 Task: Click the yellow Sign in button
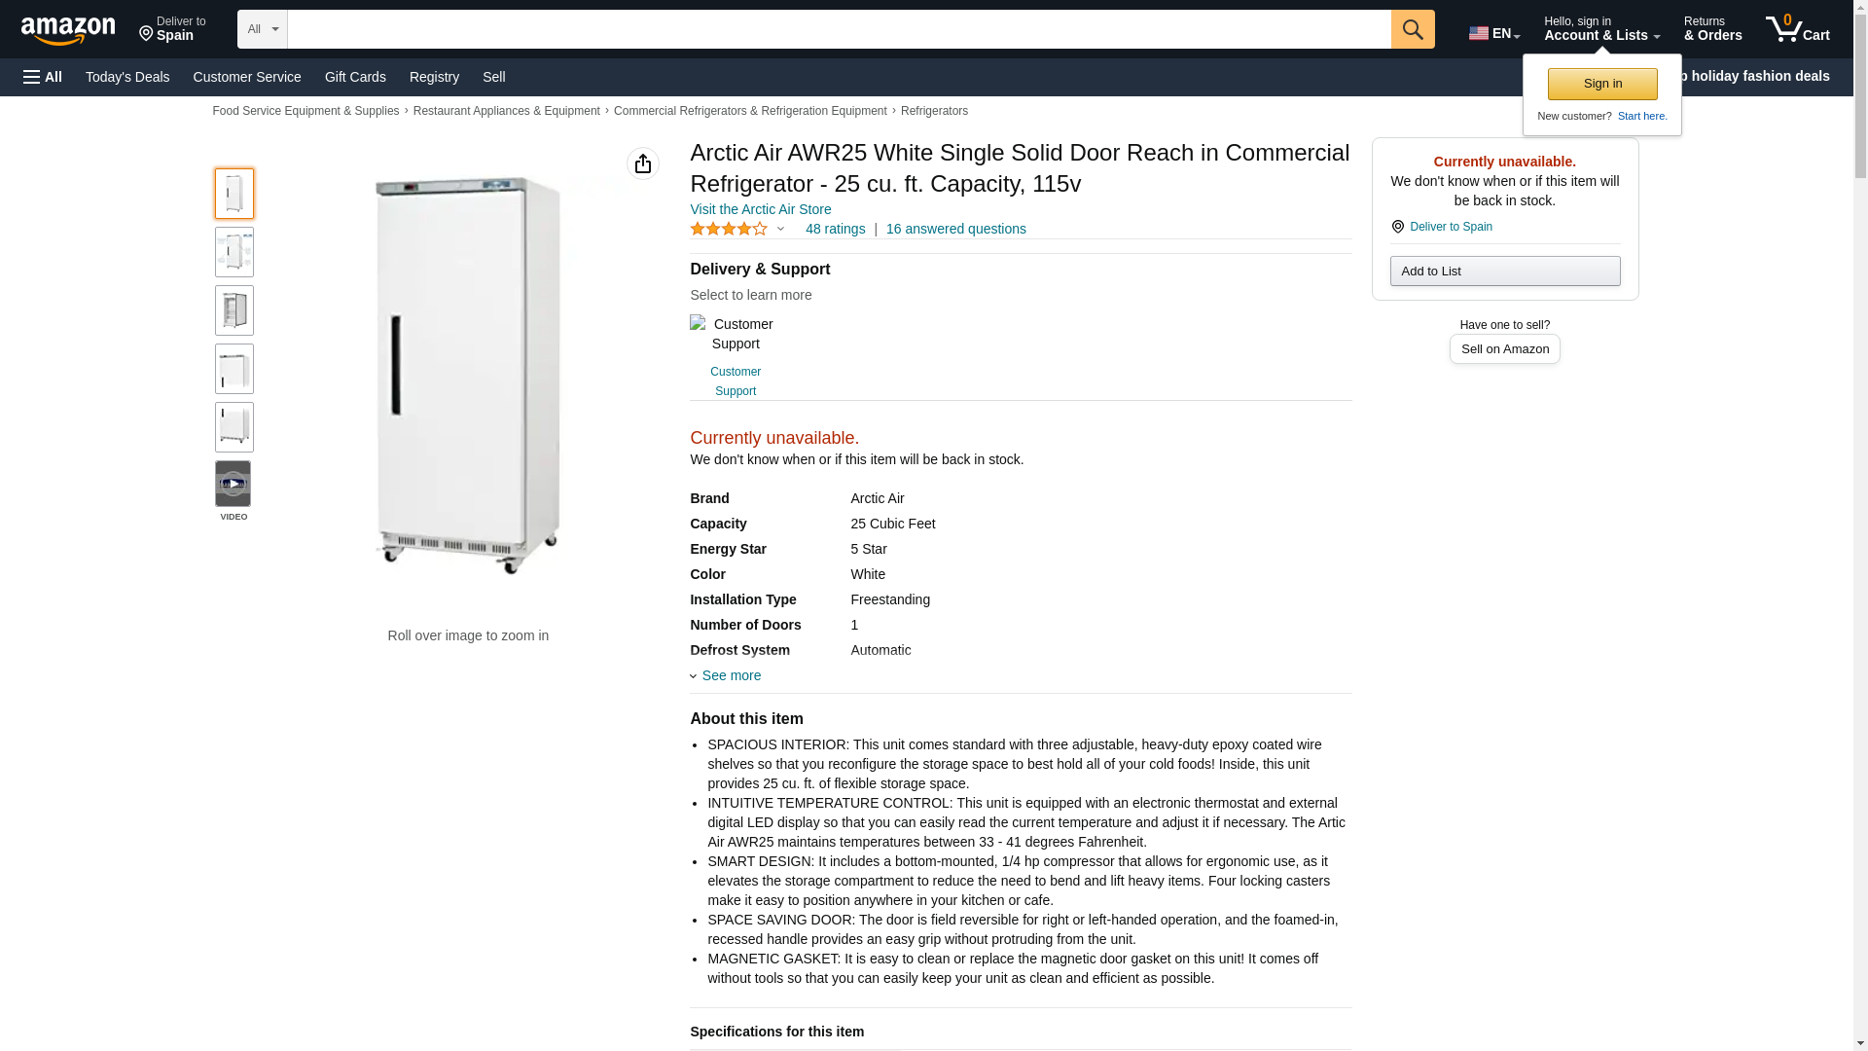(x=1602, y=84)
